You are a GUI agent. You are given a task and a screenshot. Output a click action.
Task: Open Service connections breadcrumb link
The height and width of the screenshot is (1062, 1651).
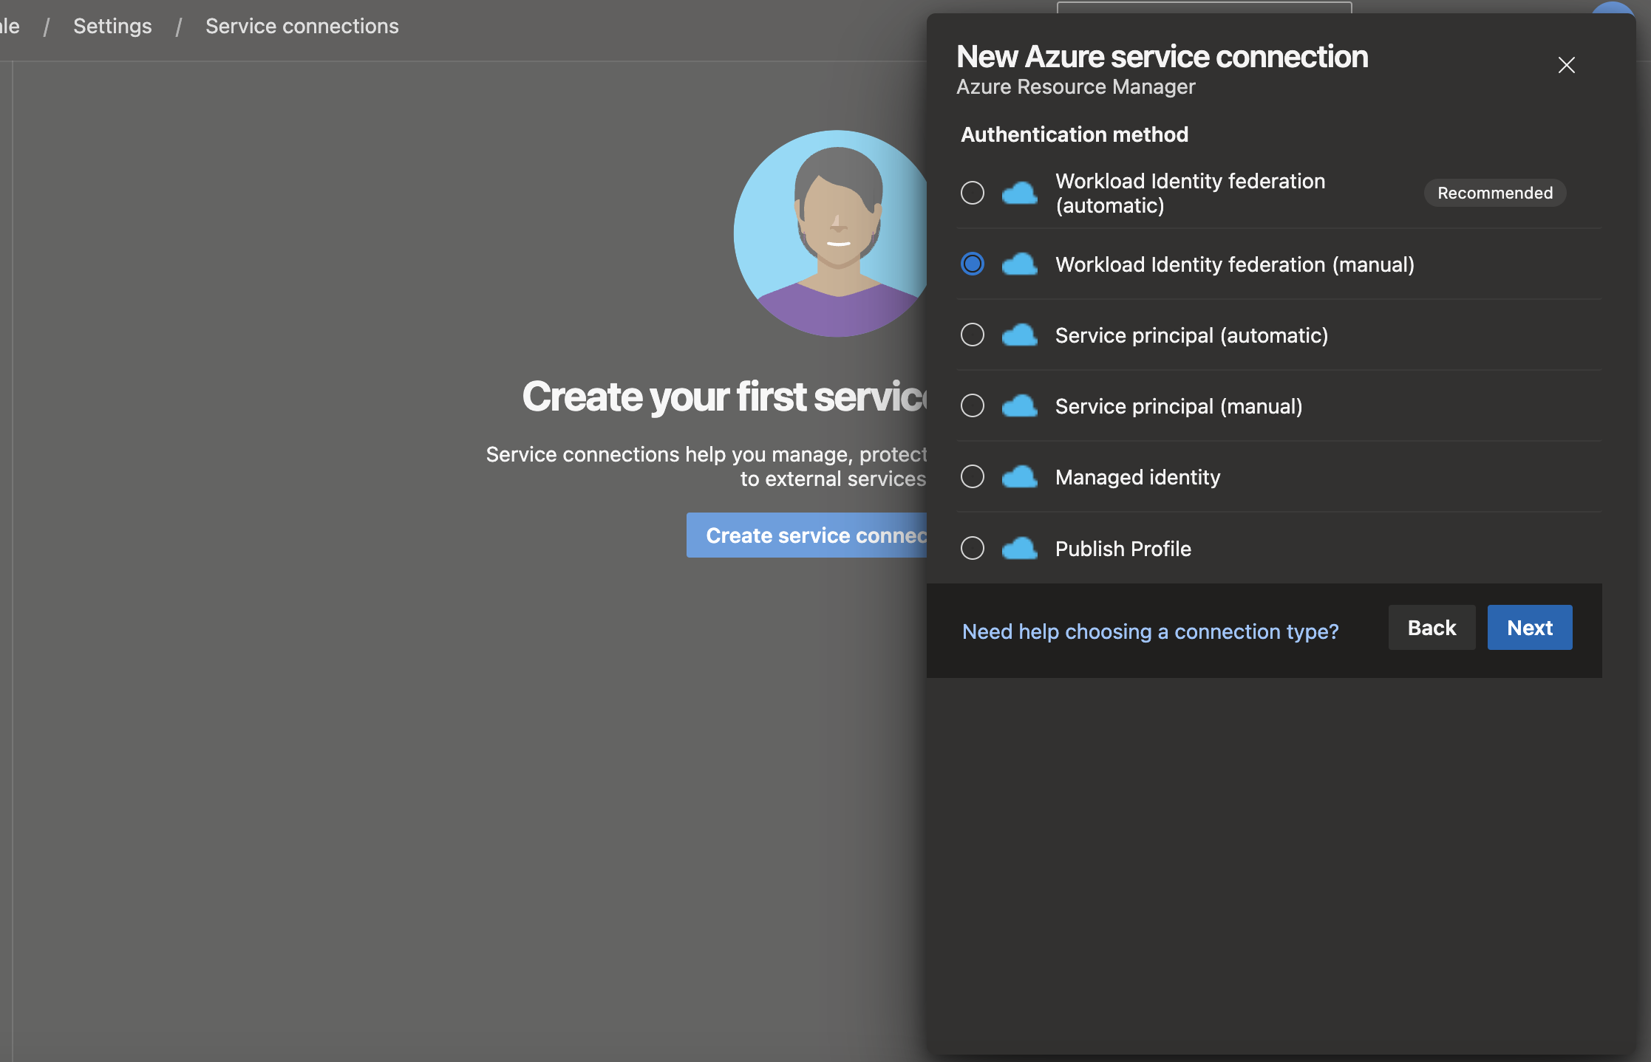click(302, 26)
